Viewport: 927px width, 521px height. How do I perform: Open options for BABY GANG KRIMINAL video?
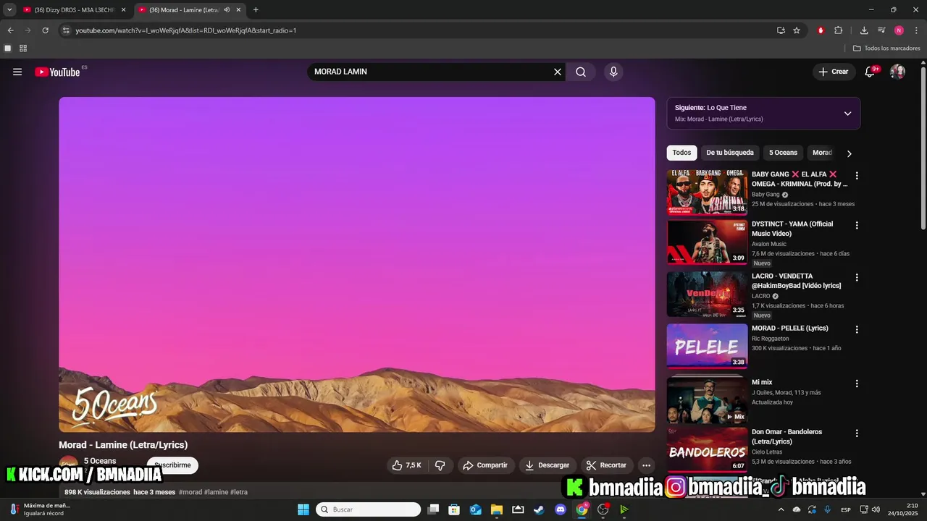857,176
